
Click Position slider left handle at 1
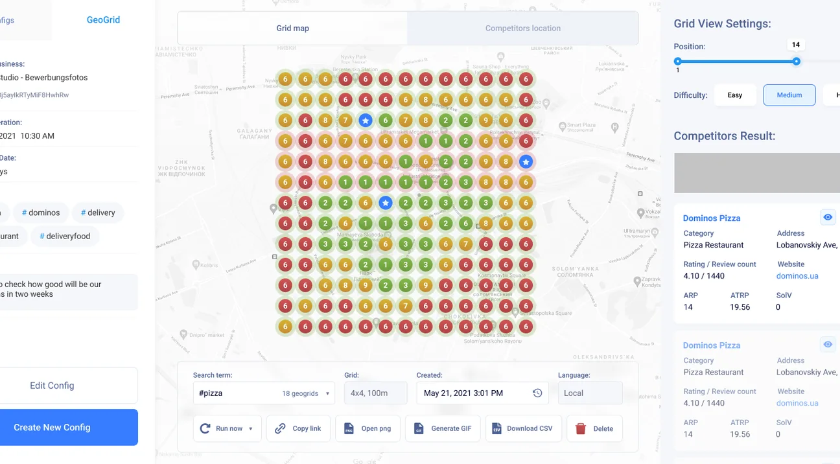pyautogui.click(x=678, y=62)
